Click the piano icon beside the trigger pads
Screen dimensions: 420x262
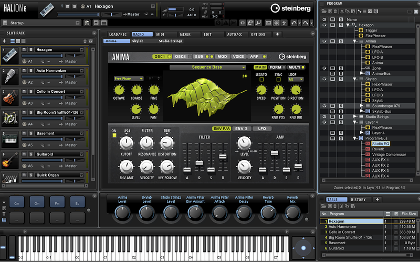pos(4,220)
